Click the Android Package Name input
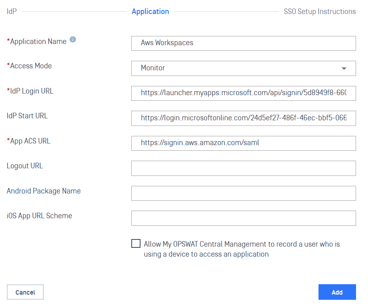This screenshot has width=368, height=307. coord(243,193)
